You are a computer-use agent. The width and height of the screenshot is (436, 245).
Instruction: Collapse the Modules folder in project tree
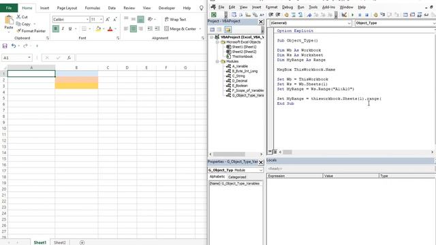coord(217,61)
